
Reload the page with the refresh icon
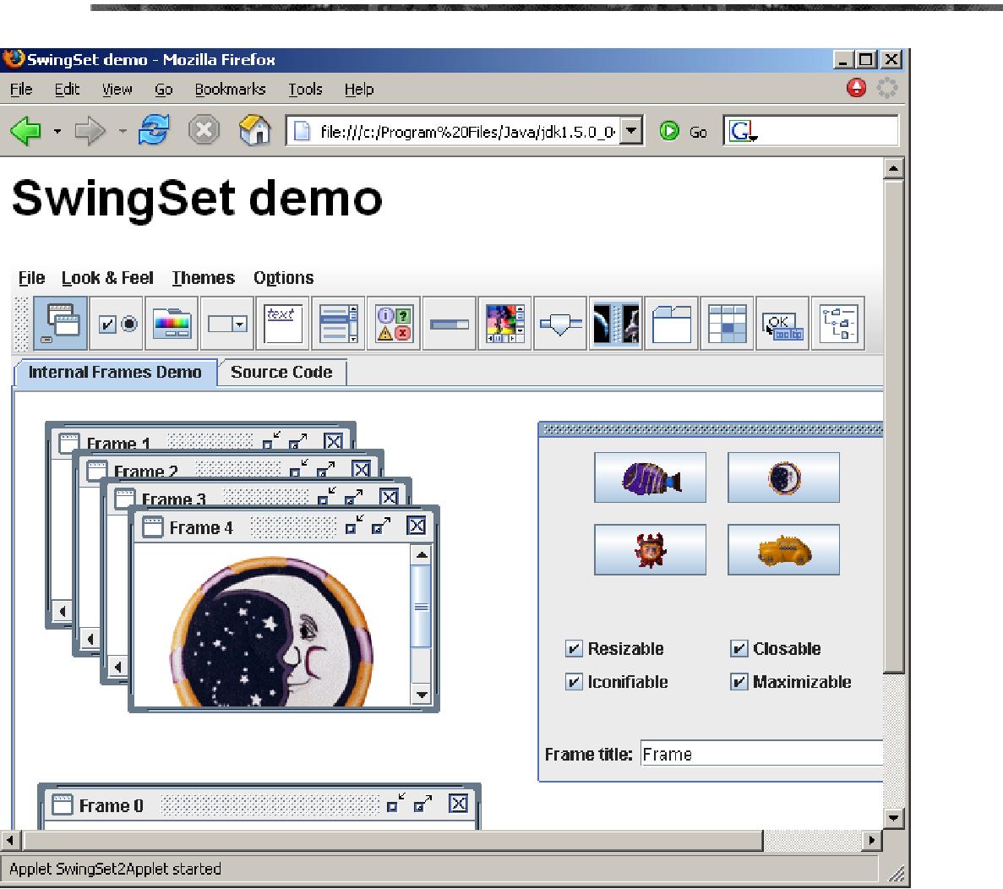click(x=154, y=130)
